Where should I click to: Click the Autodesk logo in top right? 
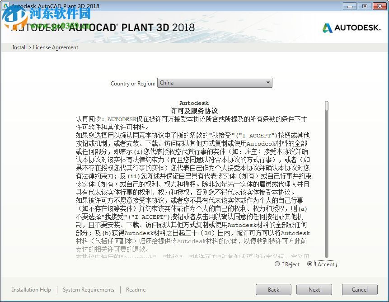click(x=351, y=28)
